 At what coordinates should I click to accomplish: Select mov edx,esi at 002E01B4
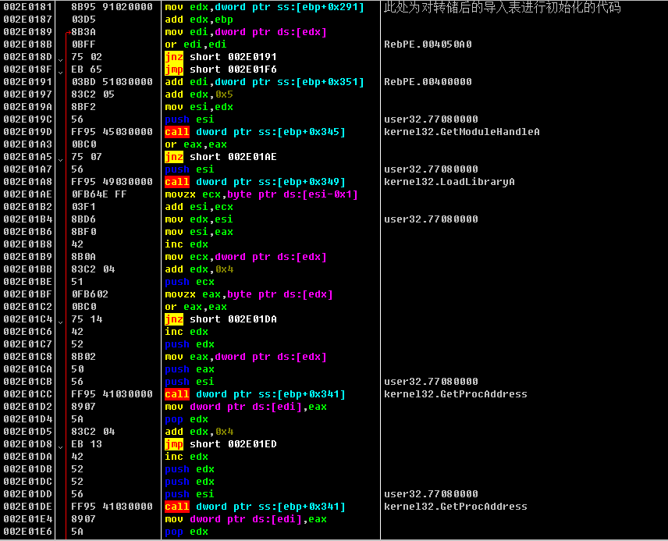pyautogui.click(x=199, y=219)
